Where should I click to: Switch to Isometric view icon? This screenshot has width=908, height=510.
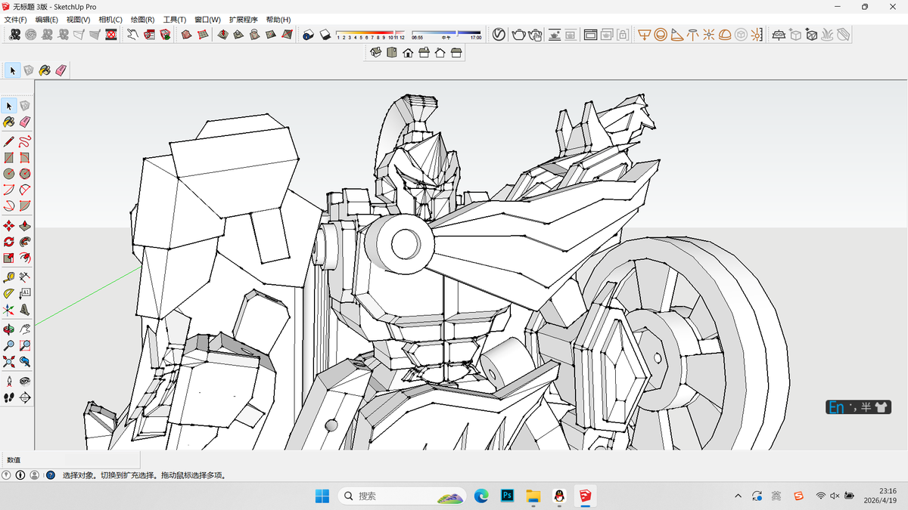pos(375,52)
